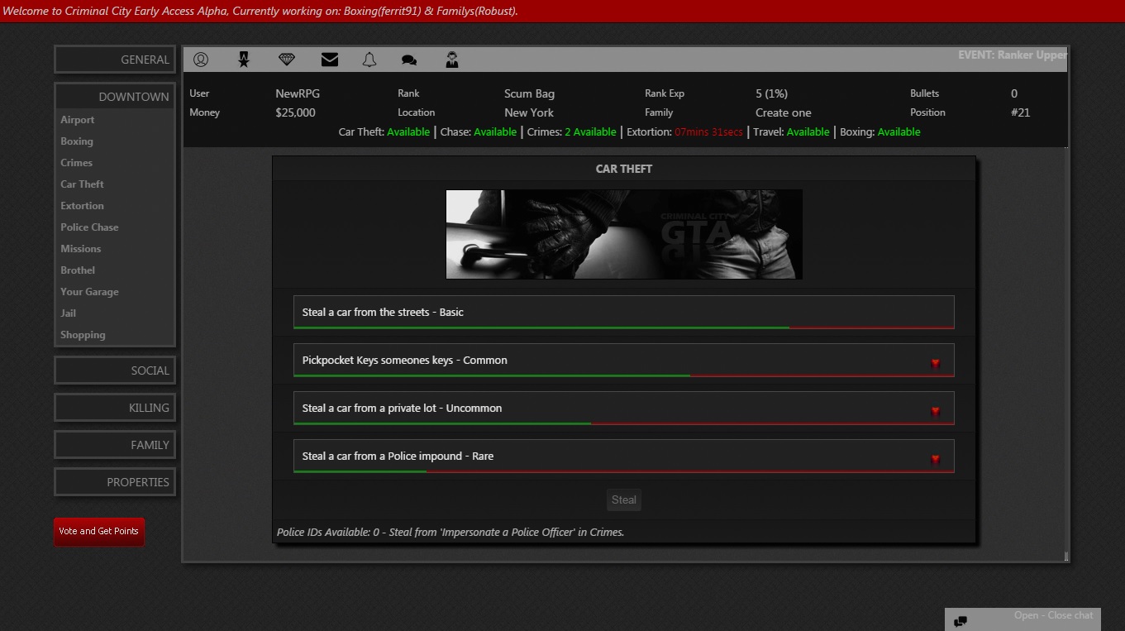
Task: Select 'Steal a car from the streets - Basic'
Action: coord(623,313)
